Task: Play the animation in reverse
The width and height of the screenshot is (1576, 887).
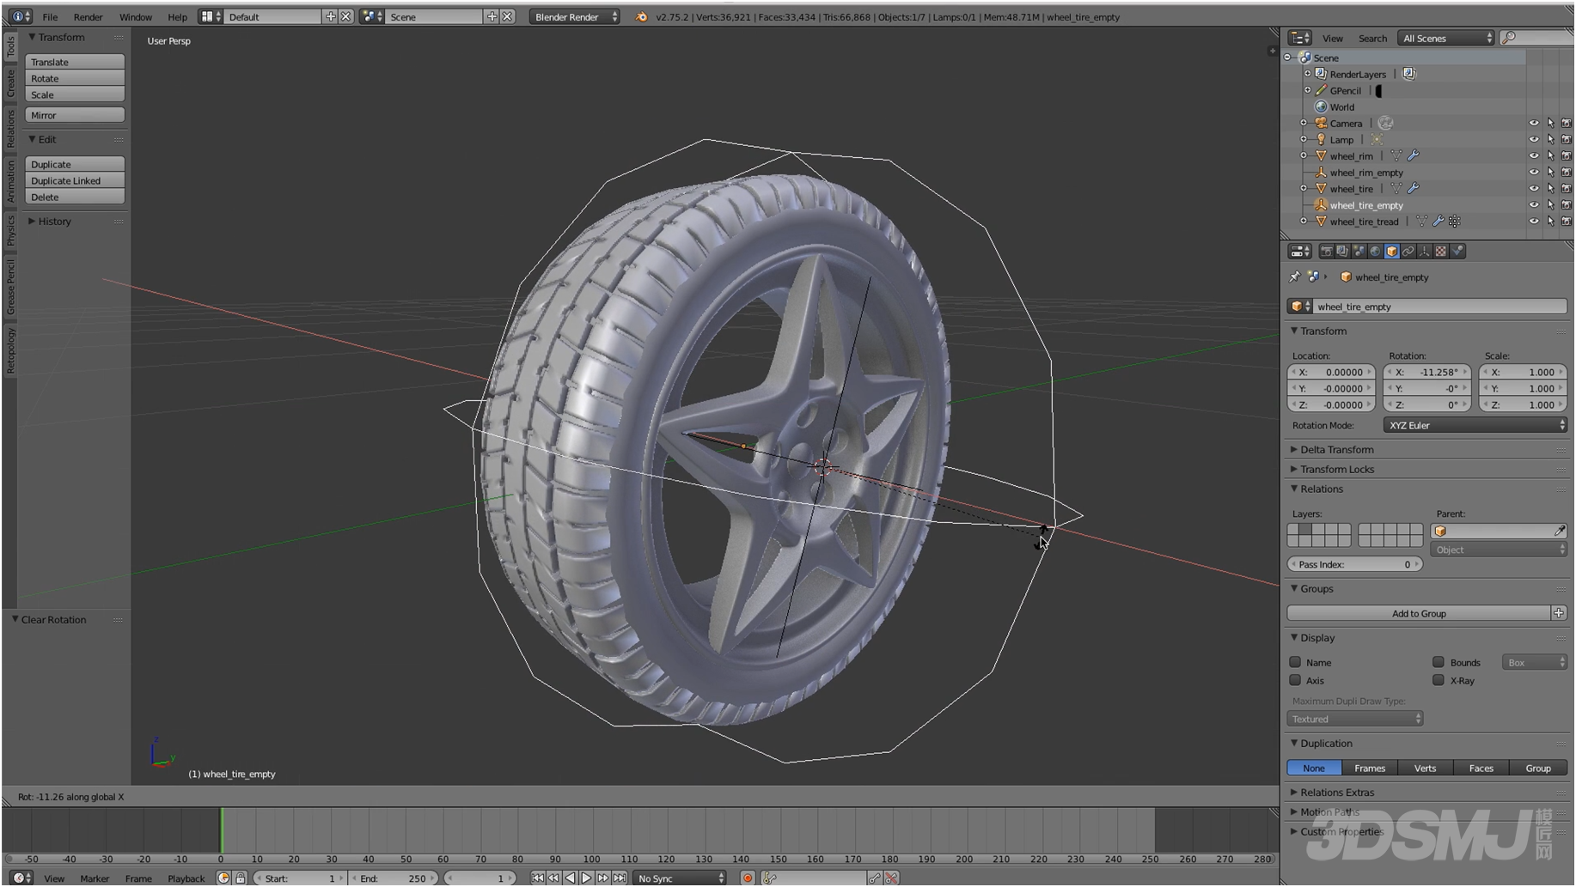Action: pyautogui.click(x=570, y=878)
